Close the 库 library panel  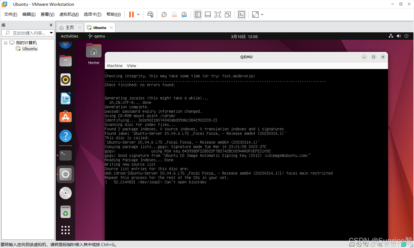(x=51, y=25)
